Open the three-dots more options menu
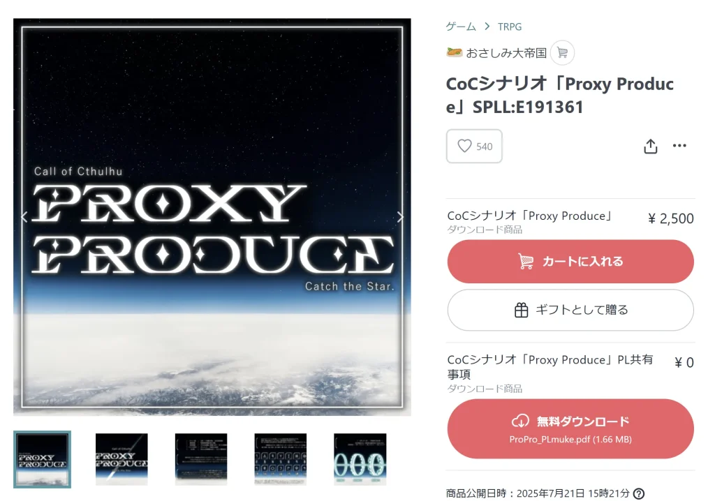The width and height of the screenshot is (715, 501). [x=679, y=145]
